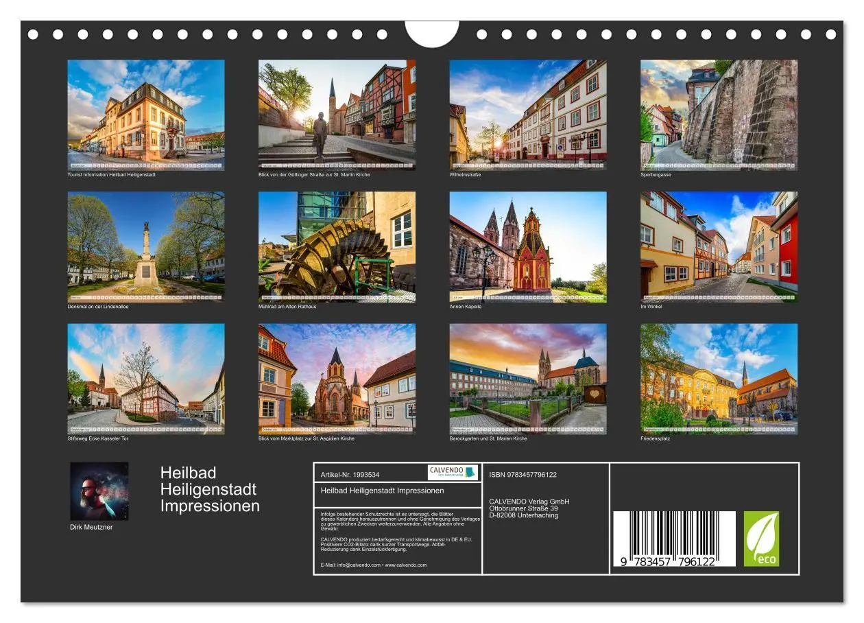Click the caption 'Tourist Information Heilbad Heiligenstadt'
Screen dimensions: 864x623
(x=111, y=175)
